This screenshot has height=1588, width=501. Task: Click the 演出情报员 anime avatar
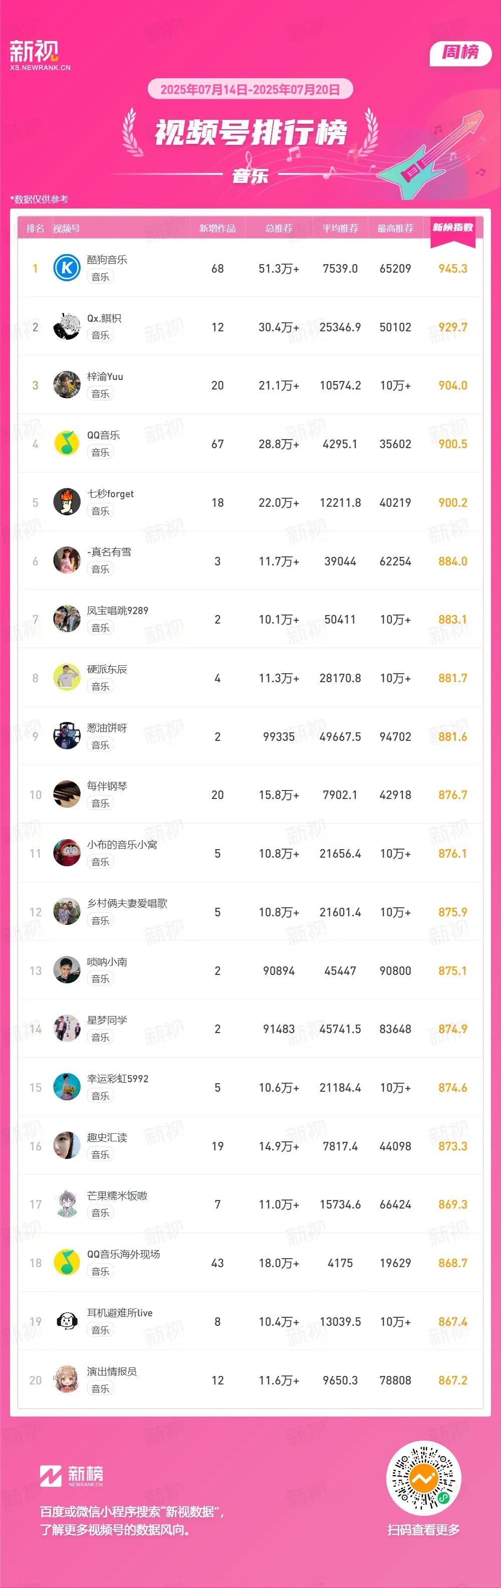[67, 1379]
